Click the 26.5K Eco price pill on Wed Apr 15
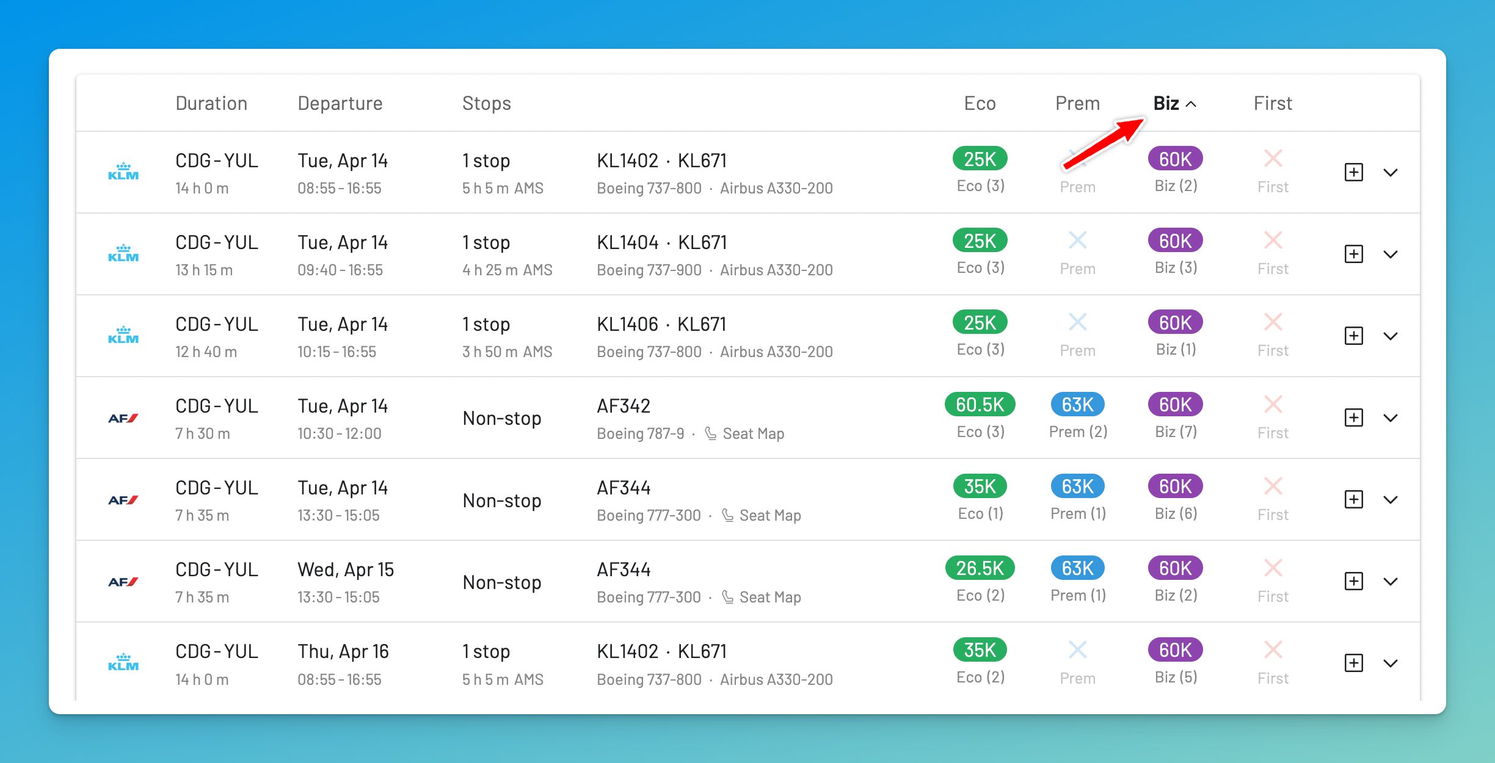Screen dimensions: 1495x763 tap(980, 568)
